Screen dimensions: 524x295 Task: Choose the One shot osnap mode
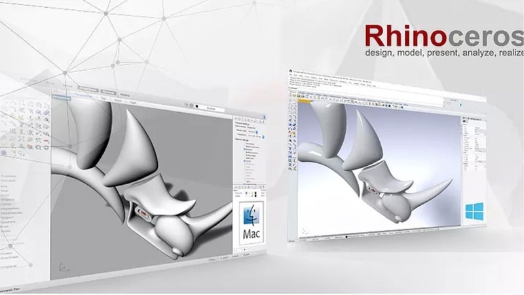pos(8,181)
